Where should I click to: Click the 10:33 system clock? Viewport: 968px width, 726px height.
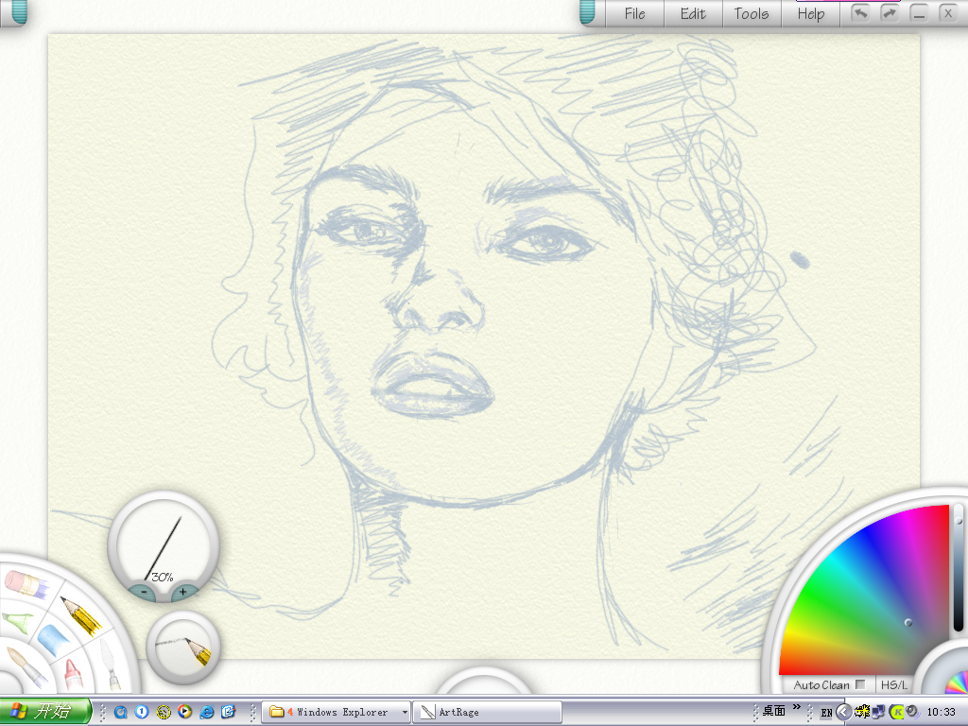pos(941,712)
